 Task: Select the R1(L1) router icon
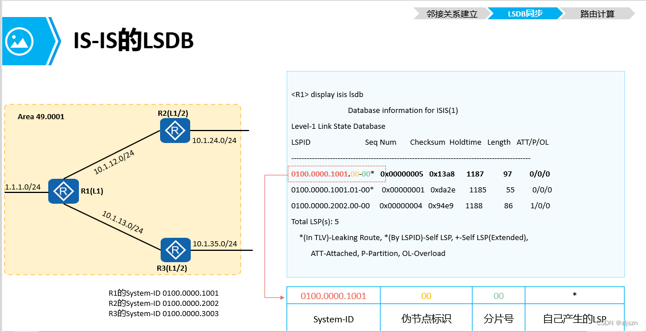[63, 191]
